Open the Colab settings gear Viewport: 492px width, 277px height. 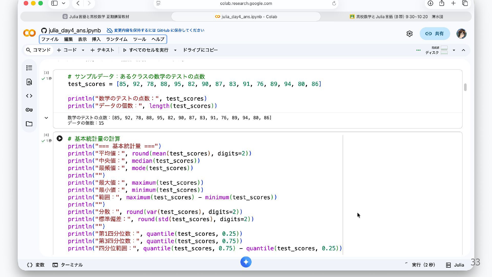click(x=409, y=34)
